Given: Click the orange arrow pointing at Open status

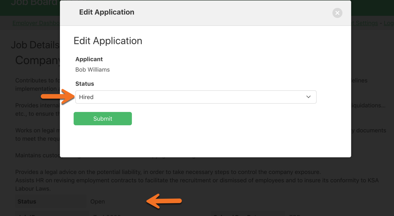Looking at the screenshot, I should point(164,201).
